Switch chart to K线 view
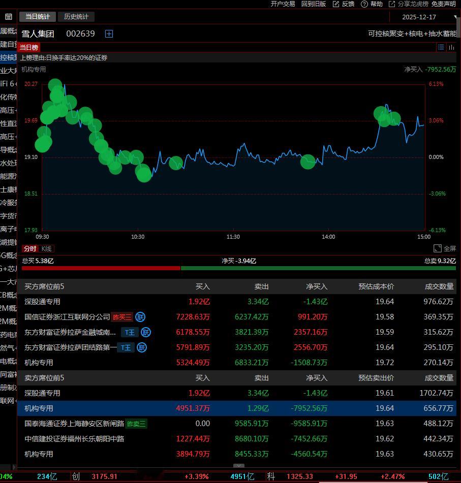 (47, 248)
